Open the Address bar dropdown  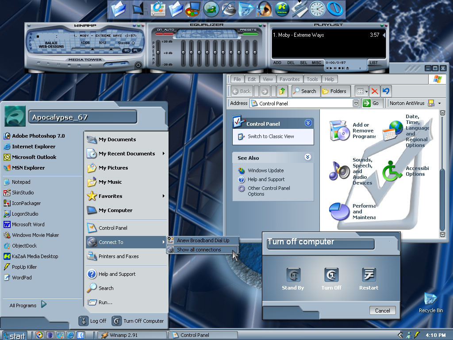point(356,103)
